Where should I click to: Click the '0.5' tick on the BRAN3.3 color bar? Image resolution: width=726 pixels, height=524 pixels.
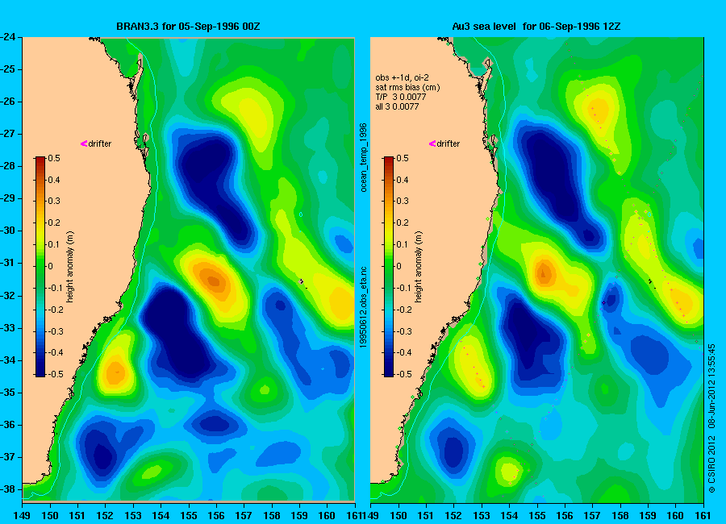[x=54, y=158]
